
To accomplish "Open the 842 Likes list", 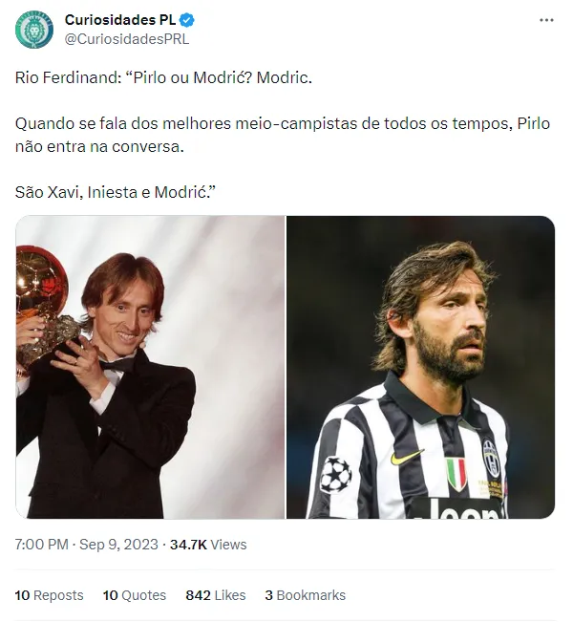I will pos(216,595).
